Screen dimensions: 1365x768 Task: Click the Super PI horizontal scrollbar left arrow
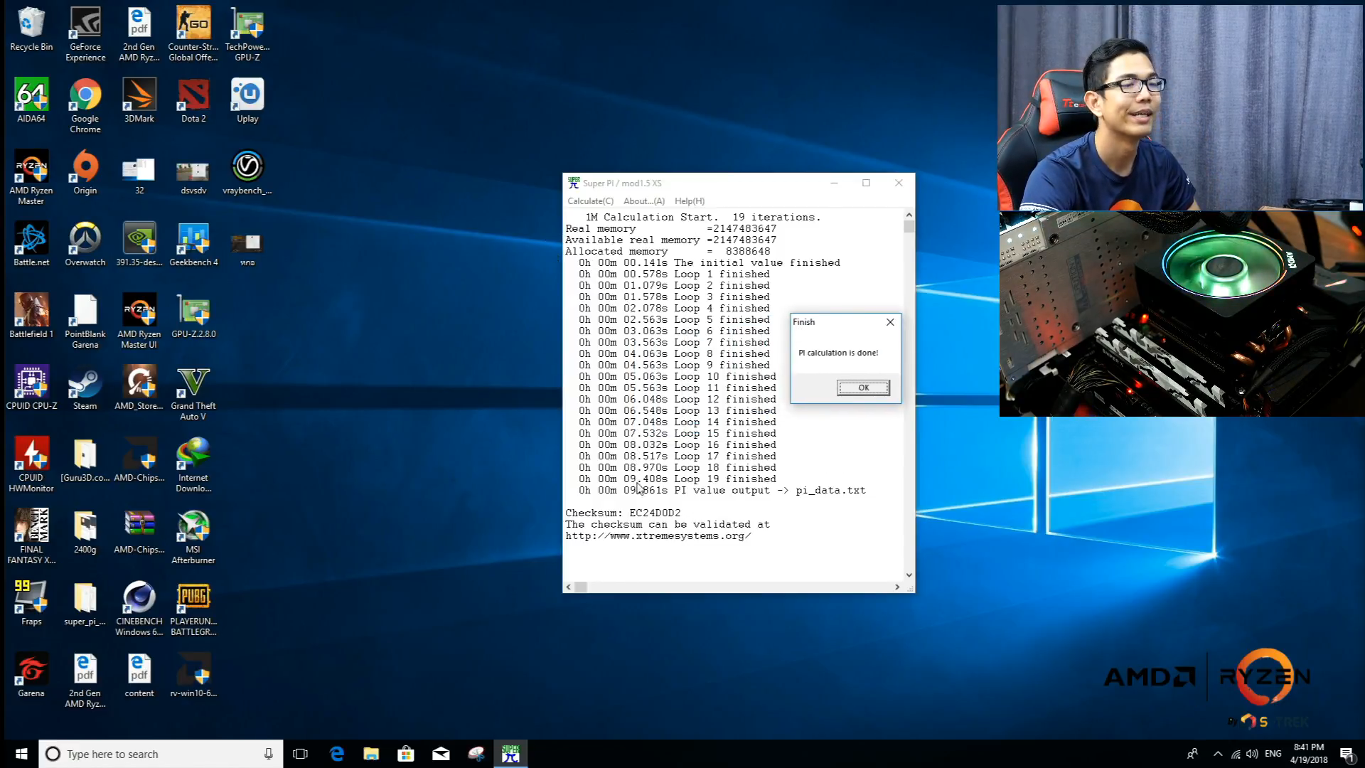[568, 587]
